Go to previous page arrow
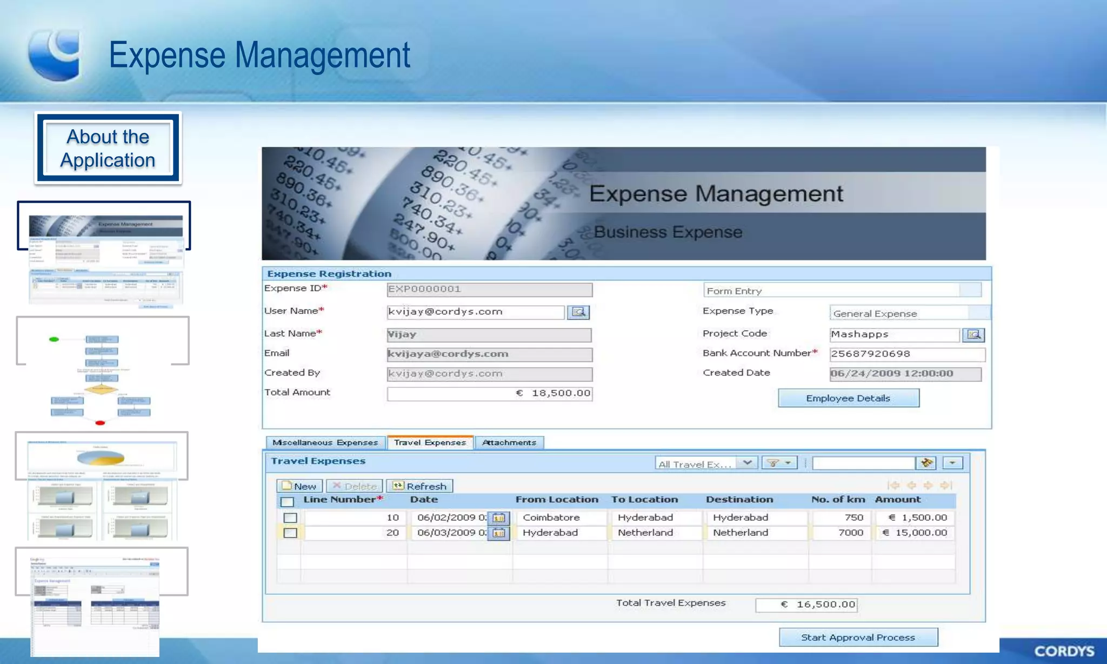Viewport: 1107px width, 664px height. pos(911,485)
